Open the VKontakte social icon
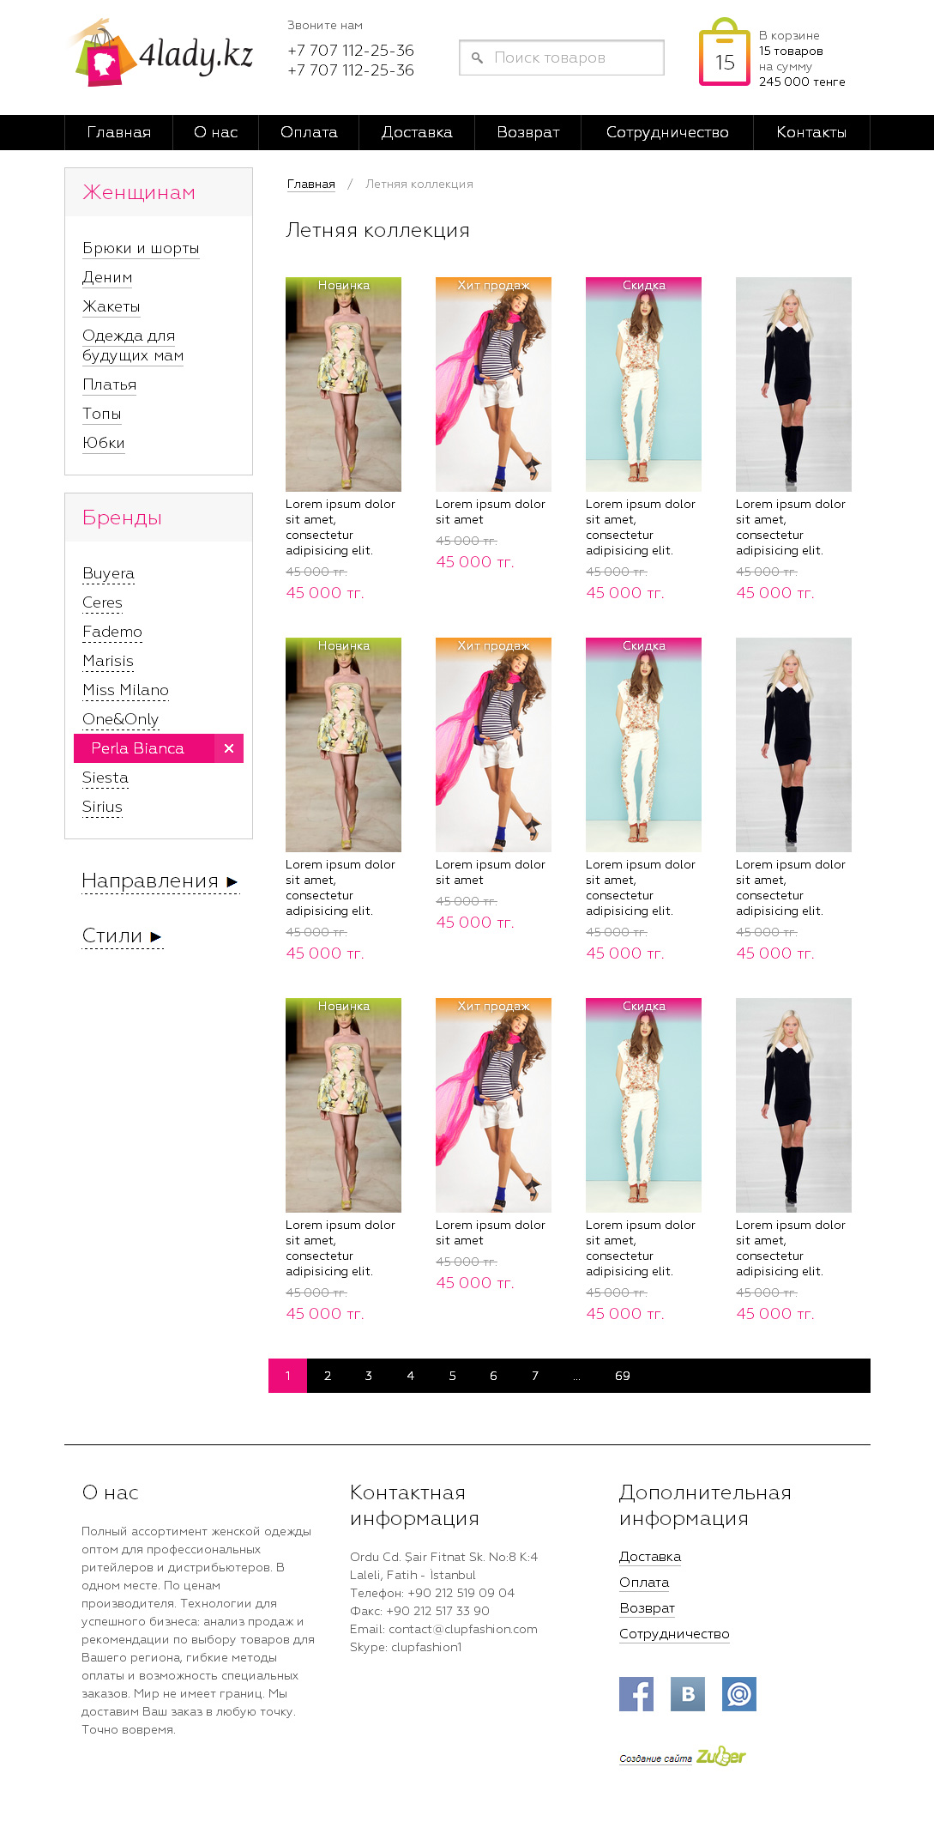 (687, 1693)
